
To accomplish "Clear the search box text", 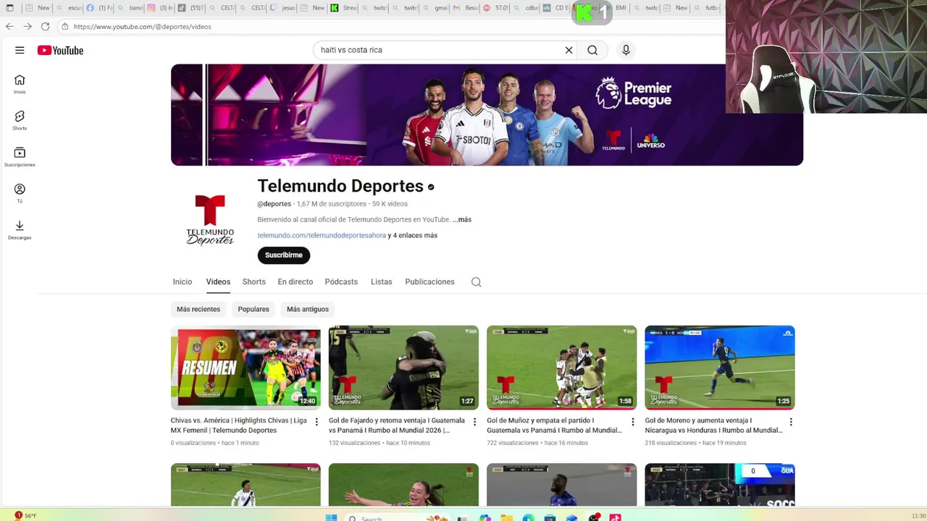I will pyautogui.click(x=569, y=50).
